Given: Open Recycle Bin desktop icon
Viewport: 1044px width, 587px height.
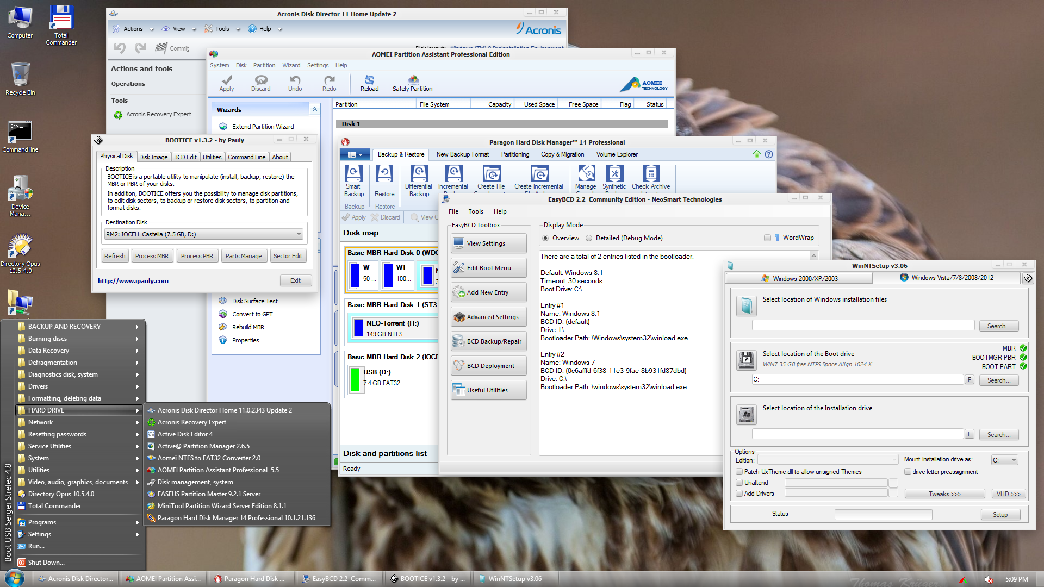Looking at the screenshot, I should click(20, 78).
